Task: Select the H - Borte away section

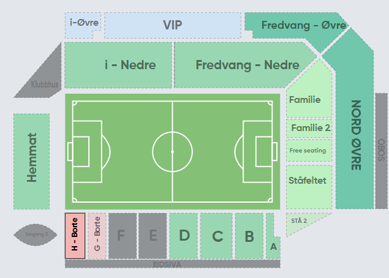Action: [75, 236]
